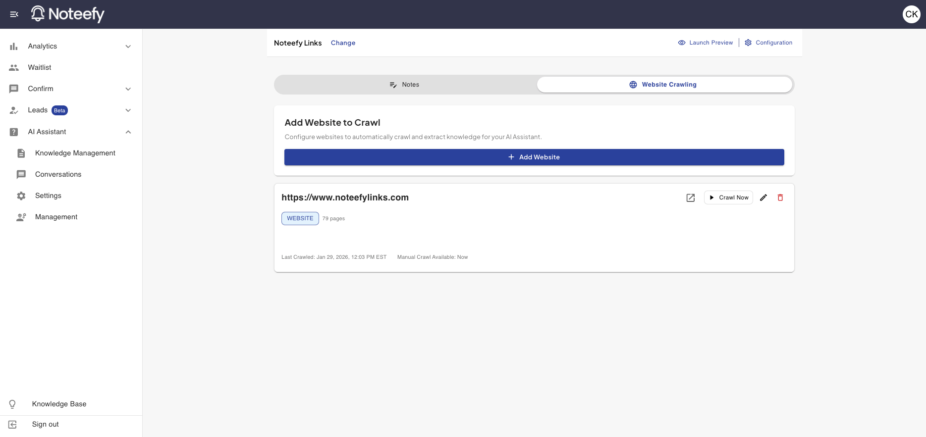Collapse the AI Assistant section
Screen dimensions: 926x437
[128, 132]
